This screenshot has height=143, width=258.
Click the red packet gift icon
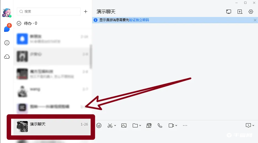pyautogui.click(x=149, y=125)
